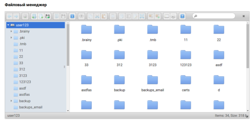Viewport: 251px width, 120px height.
Task: Focus the search input field
Action: click(x=214, y=16)
